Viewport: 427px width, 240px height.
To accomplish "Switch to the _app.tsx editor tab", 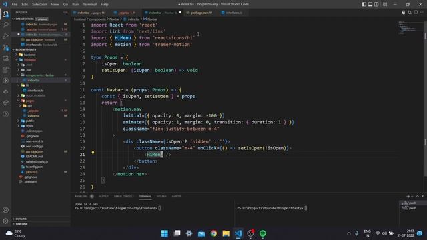I will click(127, 13).
